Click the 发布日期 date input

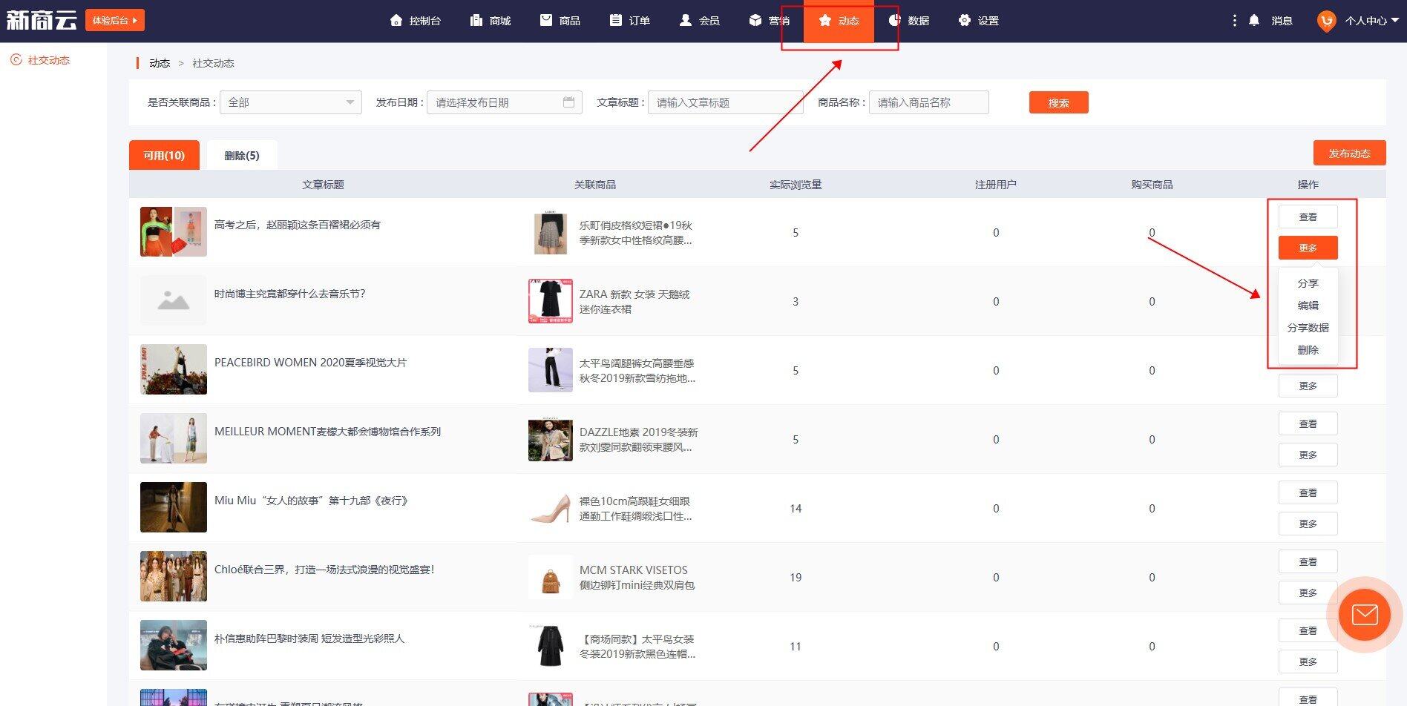tap(504, 102)
